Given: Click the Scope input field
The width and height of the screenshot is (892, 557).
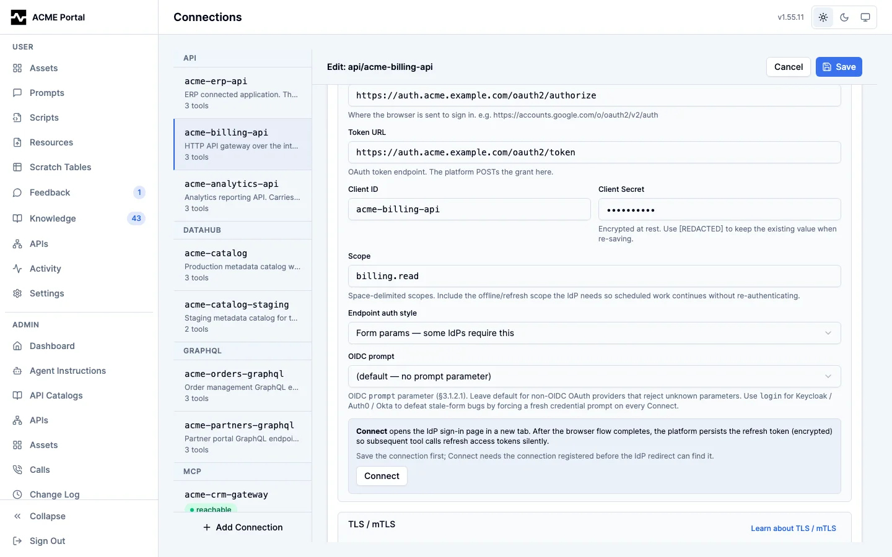Looking at the screenshot, I should [x=595, y=276].
